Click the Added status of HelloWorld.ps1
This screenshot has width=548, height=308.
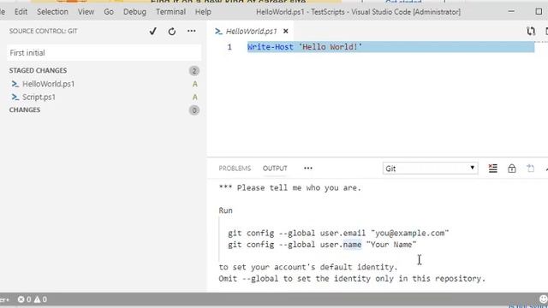point(194,84)
